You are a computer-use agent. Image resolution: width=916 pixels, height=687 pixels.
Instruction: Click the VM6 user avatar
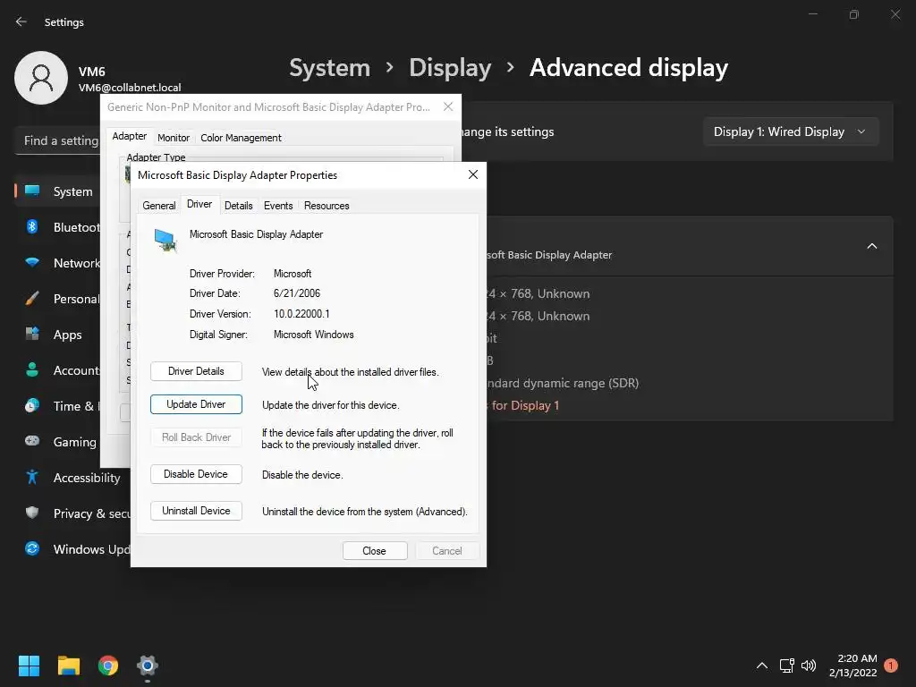[41, 78]
